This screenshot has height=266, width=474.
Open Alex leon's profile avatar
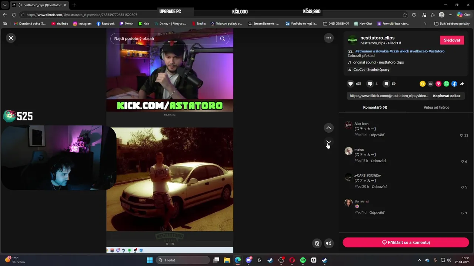(348, 125)
